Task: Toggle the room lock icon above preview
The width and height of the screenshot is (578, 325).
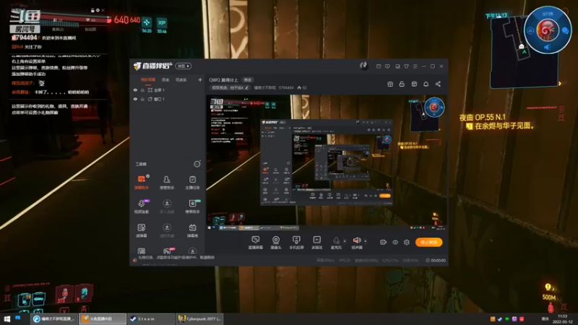Action: click(402, 84)
